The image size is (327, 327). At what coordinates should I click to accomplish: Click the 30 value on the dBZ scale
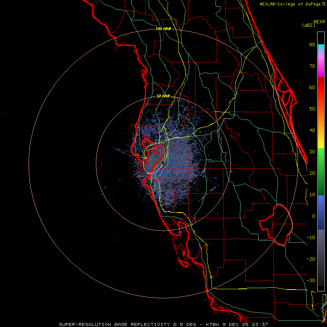pyautogui.click(x=312, y=152)
